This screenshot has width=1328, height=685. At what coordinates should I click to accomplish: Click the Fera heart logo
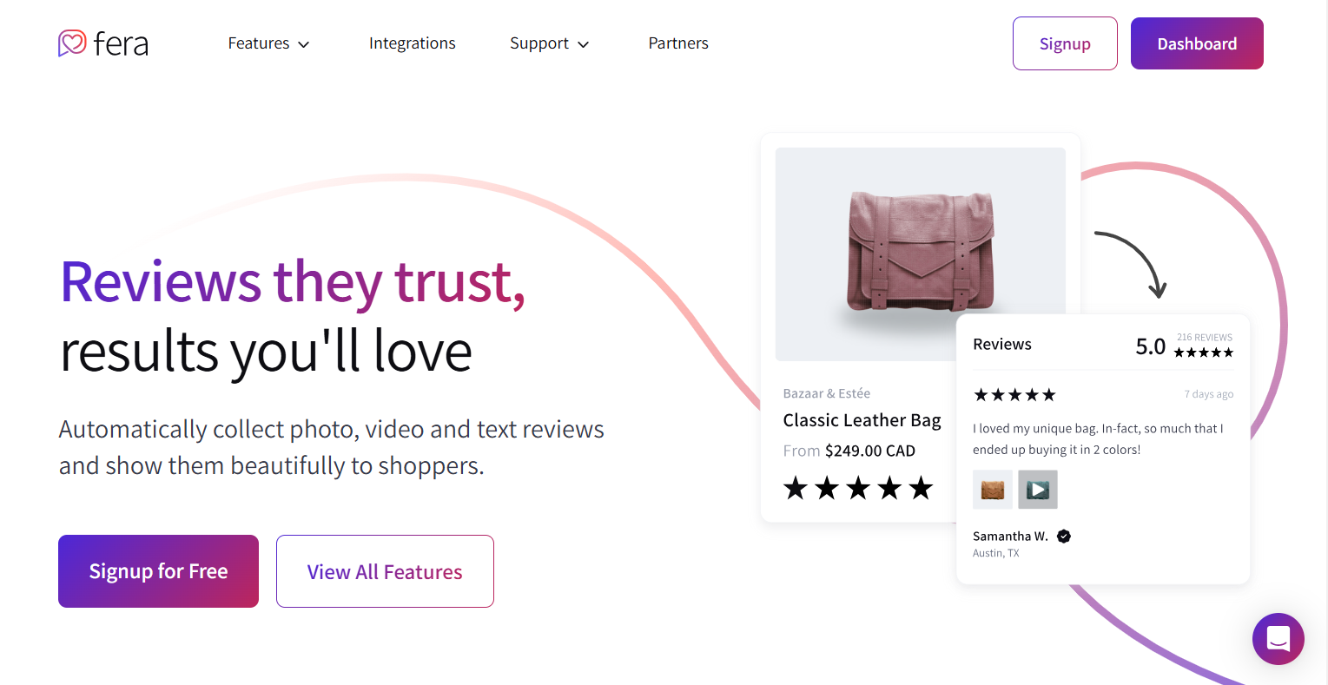[73, 43]
